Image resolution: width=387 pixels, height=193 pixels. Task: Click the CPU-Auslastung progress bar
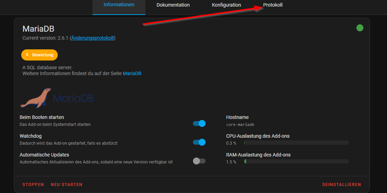tap(296, 143)
